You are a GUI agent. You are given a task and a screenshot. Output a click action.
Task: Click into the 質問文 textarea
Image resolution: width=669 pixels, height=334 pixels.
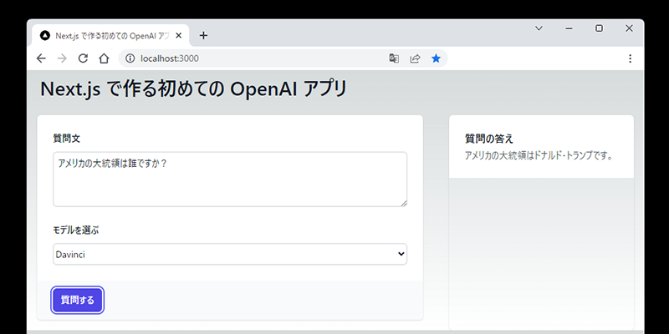point(230,180)
